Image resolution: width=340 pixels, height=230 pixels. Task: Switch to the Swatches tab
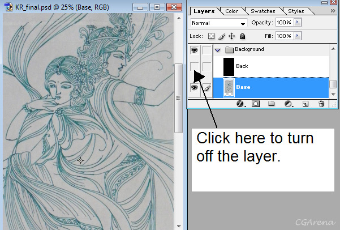click(263, 11)
